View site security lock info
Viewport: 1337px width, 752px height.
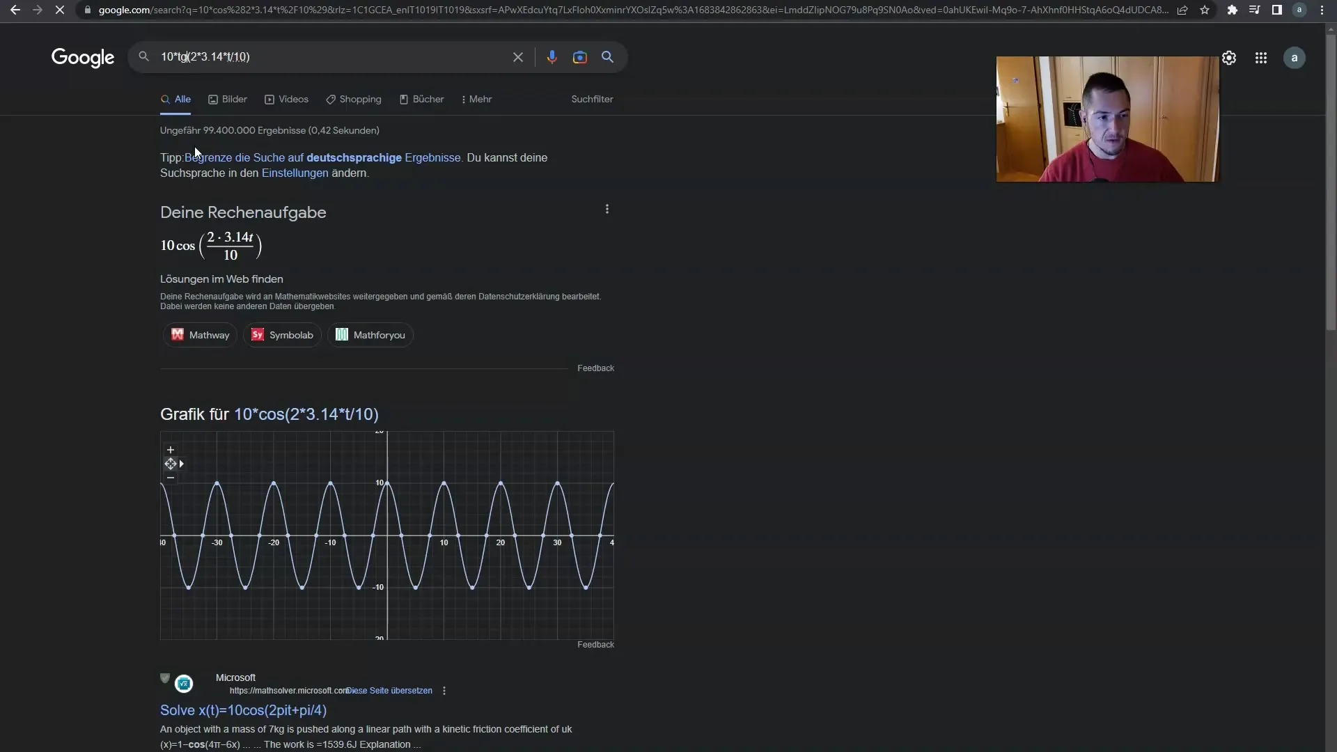click(x=87, y=10)
